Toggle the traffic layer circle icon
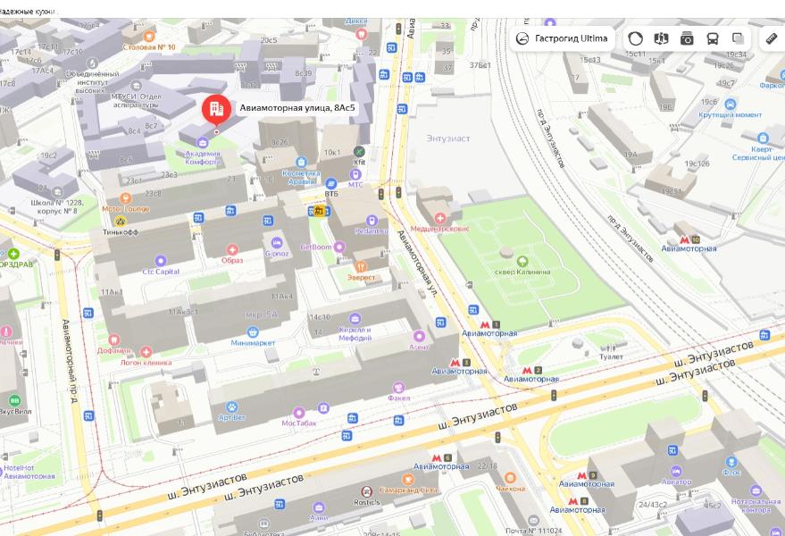The width and height of the screenshot is (785, 536). (x=635, y=38)
